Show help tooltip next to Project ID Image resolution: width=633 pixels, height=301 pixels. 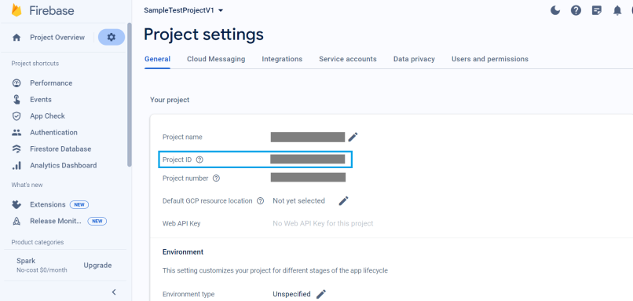coord(199,160)
